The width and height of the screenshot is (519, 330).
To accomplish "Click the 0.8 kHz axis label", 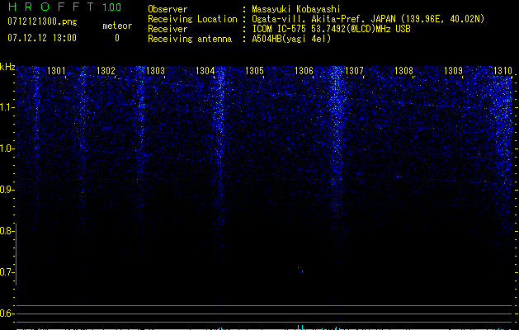I will click(7, 231).
